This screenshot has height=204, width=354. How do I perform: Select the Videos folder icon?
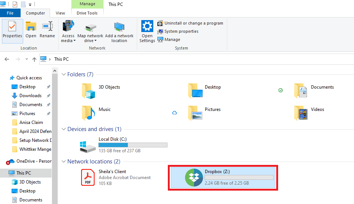point(301,113)
